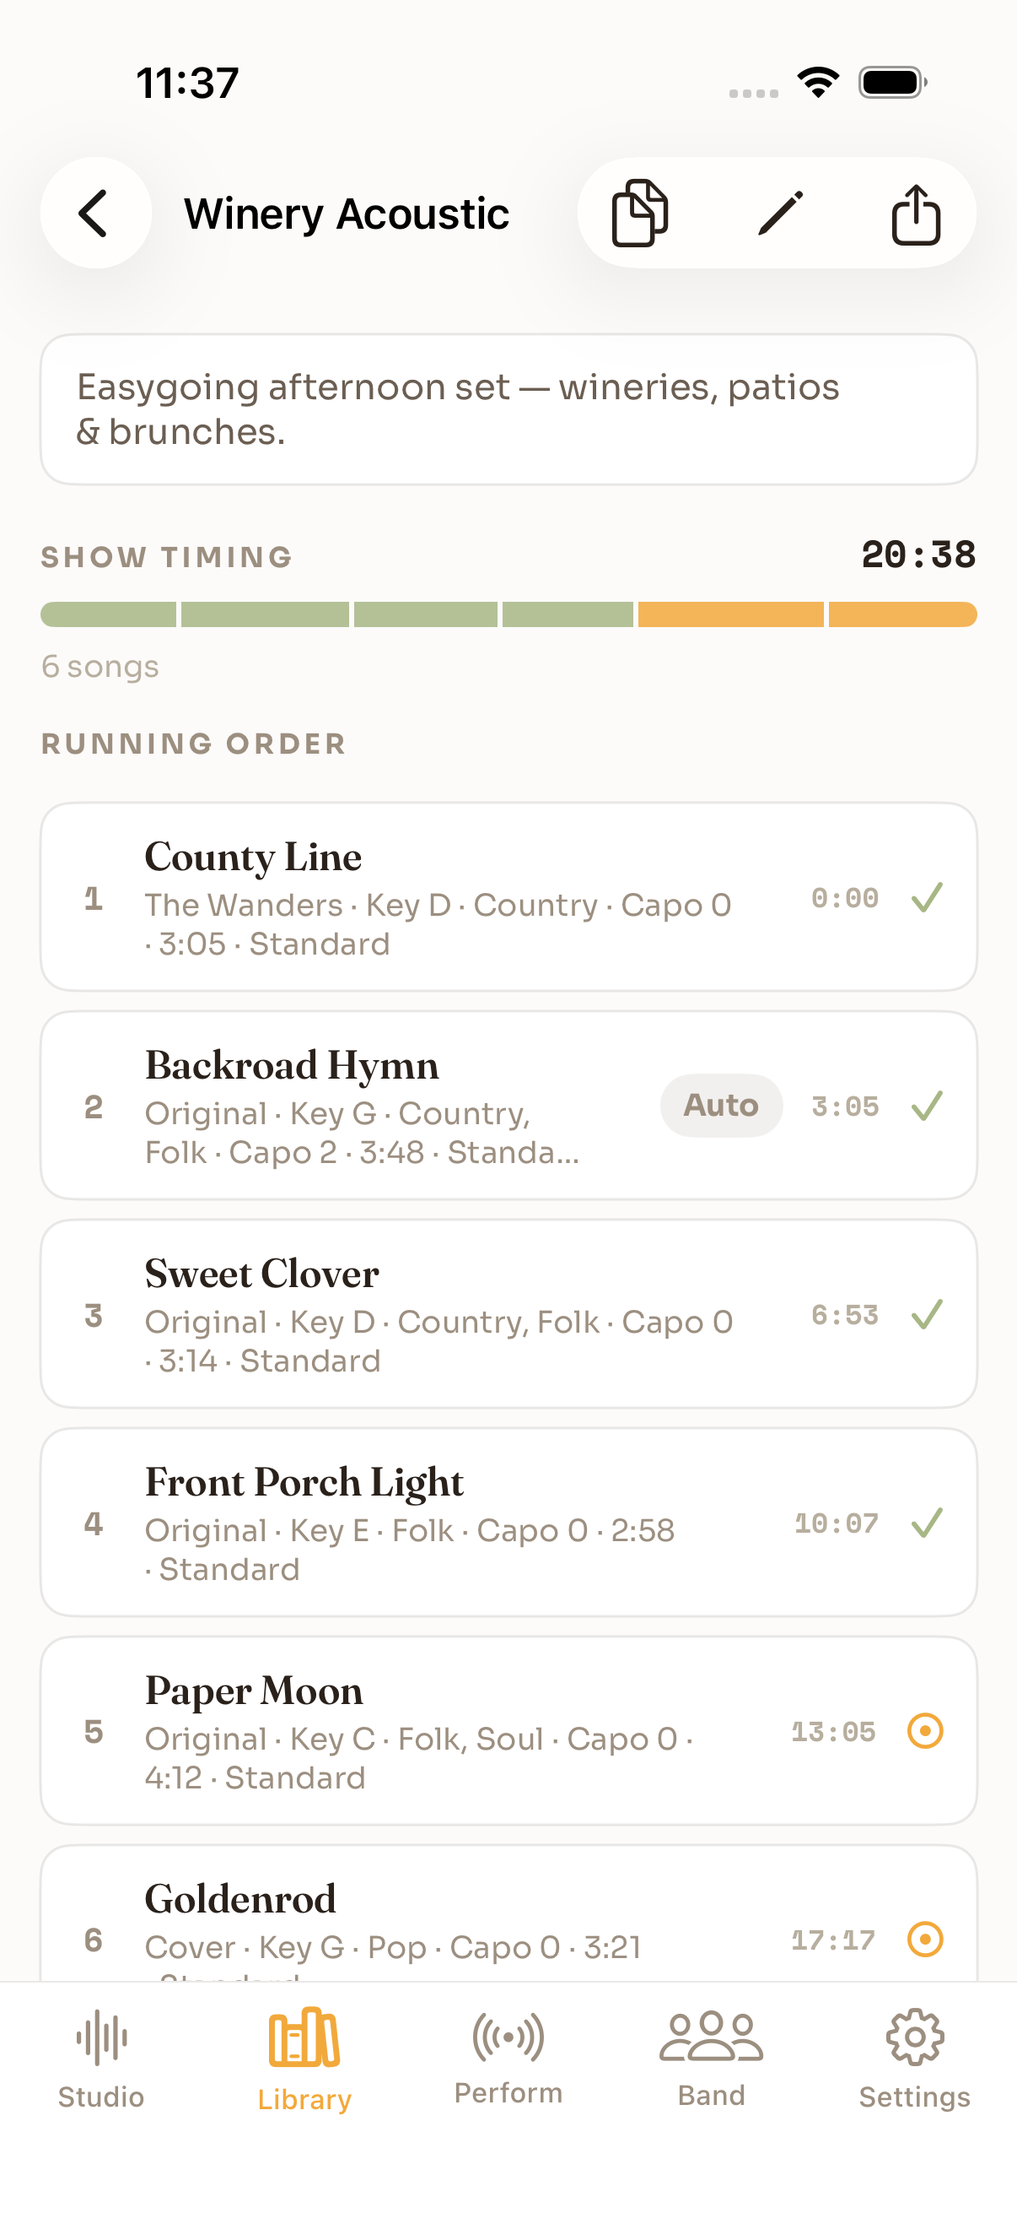The height and width of the screenshot is (2213, 1017).
Task: Duplicate the setlist with copy icon
Action: coord(639,212)
